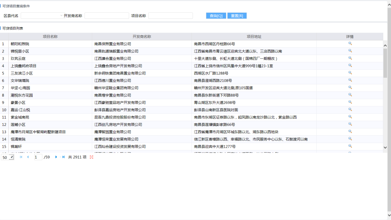This screenshot has width=391, height=220.
Task: Go to previous page arrow
Action: [28, 157]
